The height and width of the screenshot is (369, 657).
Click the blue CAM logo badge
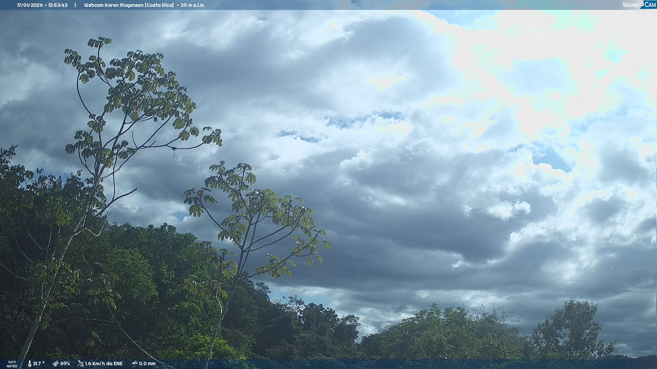tap(650, 5)
